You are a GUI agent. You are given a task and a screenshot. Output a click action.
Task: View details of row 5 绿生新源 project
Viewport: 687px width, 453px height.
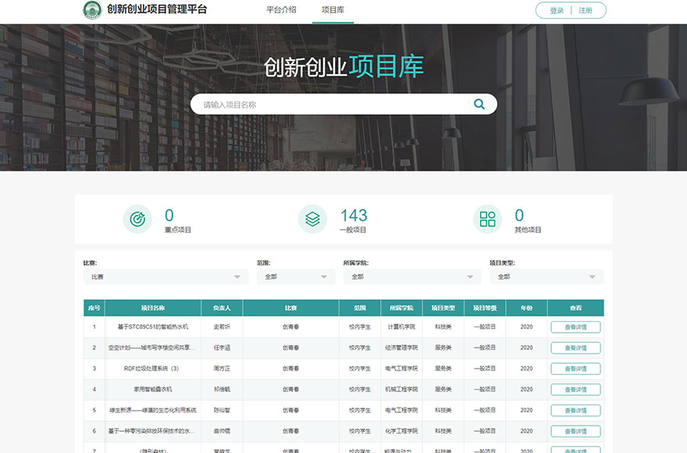coord(575,410)
